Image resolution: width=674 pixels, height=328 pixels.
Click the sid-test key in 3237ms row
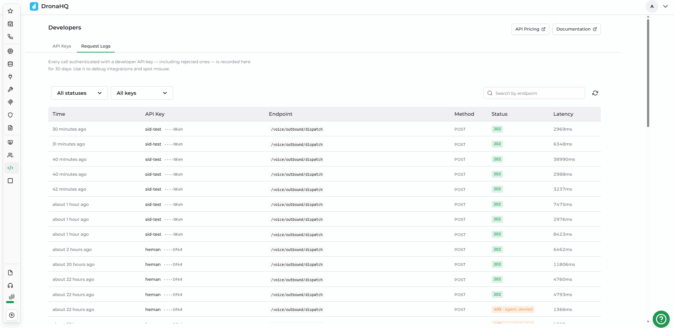153,189
